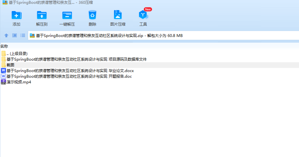Click the window title text 360压缩

tap(86, 3)
